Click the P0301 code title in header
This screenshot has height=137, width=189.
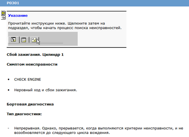(x=13, y=3)
